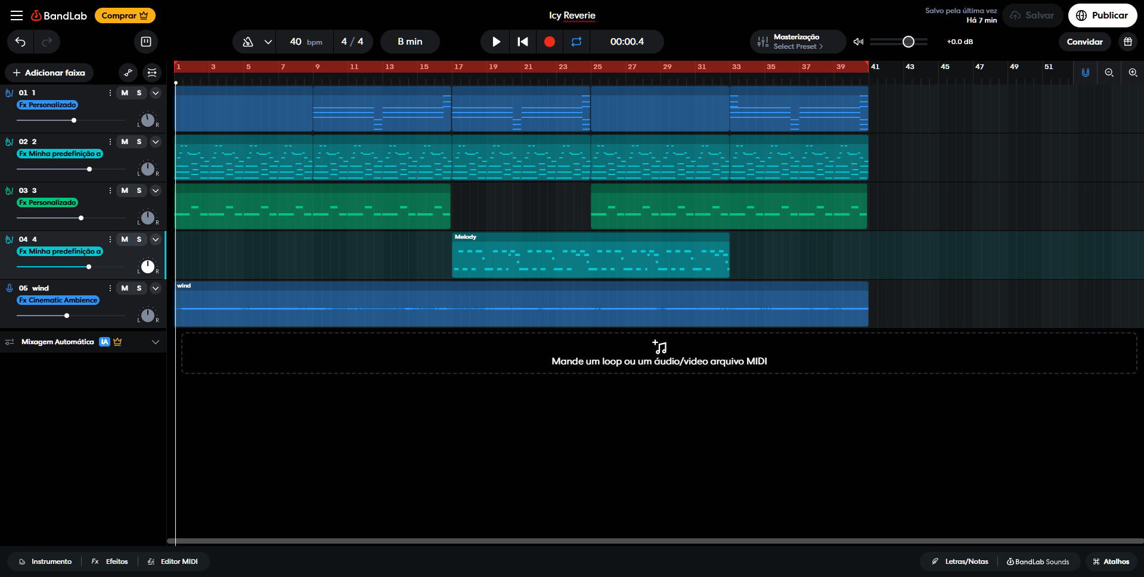Expand wind track options chevron
This screenshot has height=577, width=1144.
pos(156,288)
